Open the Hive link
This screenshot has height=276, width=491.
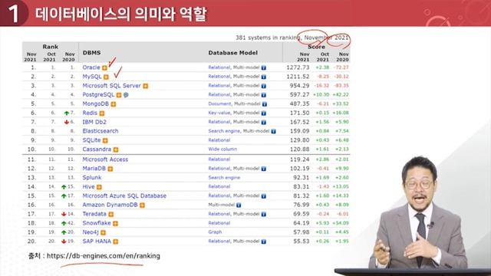click(89, 186)
